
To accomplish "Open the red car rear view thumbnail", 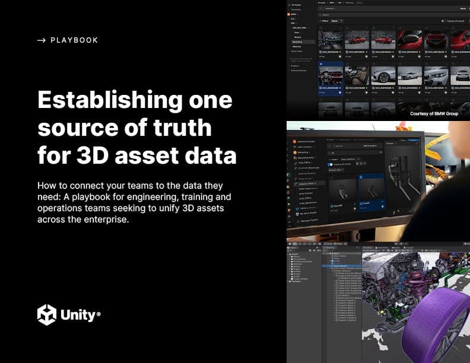I will (x=436, y=40).
